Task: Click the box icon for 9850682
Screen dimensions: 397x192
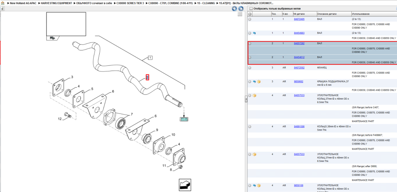Action: tap(258, 82)
